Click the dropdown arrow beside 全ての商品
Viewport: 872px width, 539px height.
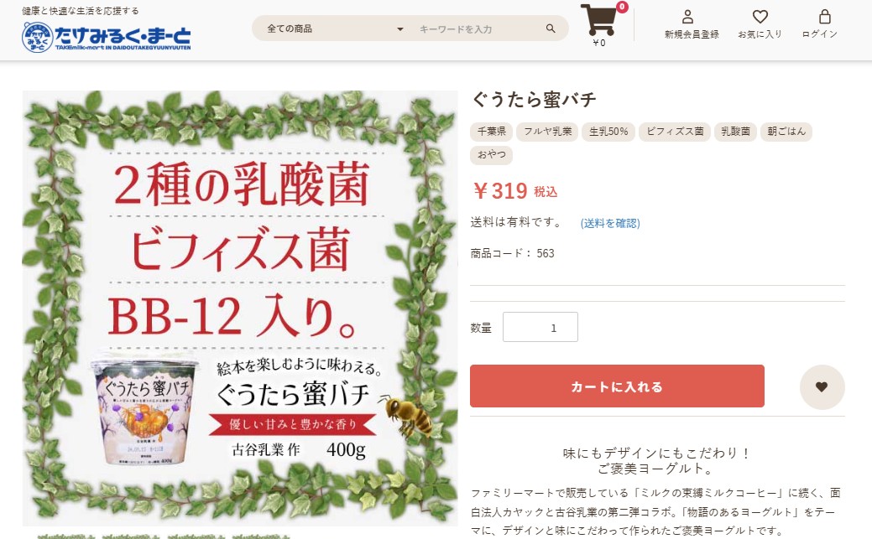point(399,29)
